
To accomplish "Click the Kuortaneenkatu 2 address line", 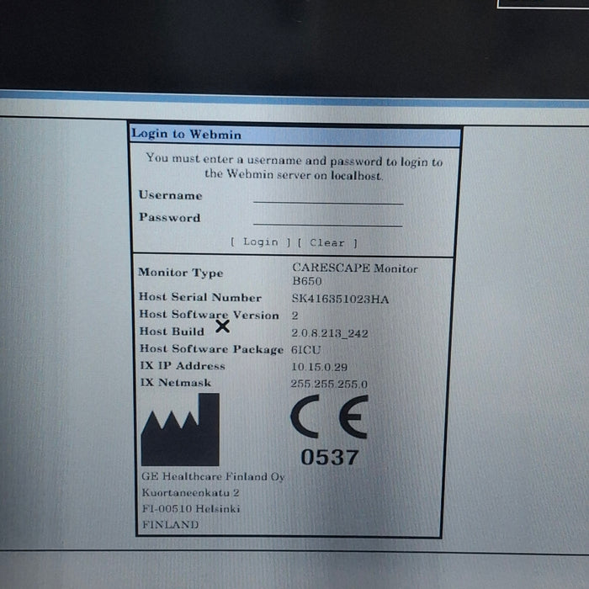I will click(190, 492).
